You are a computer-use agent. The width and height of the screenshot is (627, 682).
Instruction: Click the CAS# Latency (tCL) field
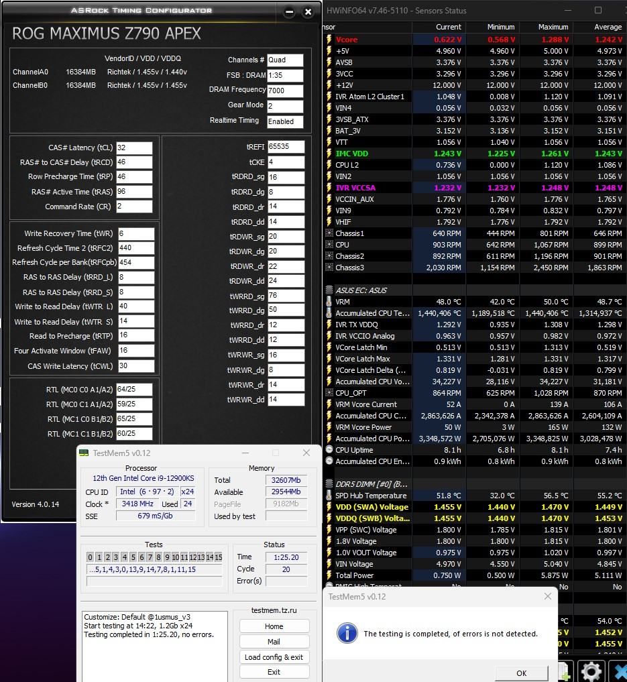pos(134,148)
